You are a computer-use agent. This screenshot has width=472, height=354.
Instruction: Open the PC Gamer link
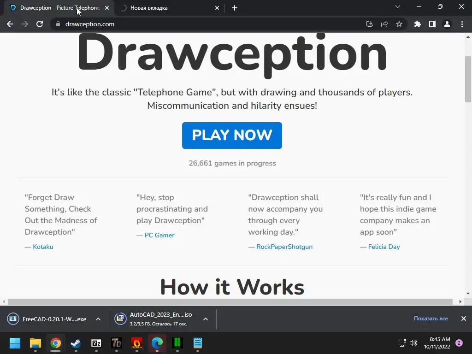tap(159, 236)
